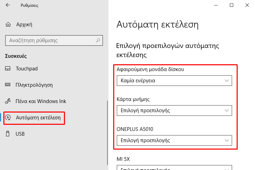Go to Αρχική settings home

(24, 24)
